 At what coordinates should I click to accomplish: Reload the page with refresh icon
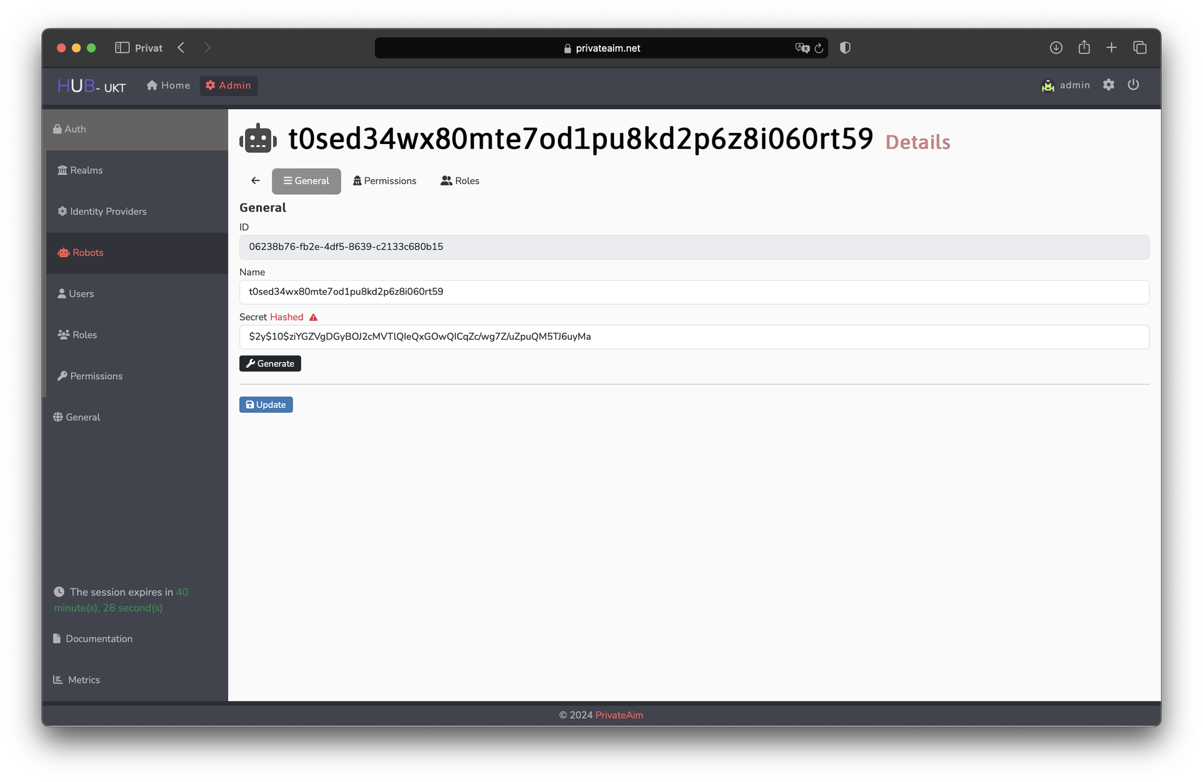(819, 48)
